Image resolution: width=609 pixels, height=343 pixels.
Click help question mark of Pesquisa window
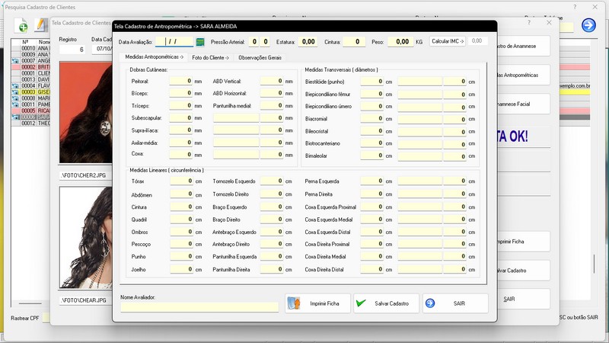coord(575,7)
